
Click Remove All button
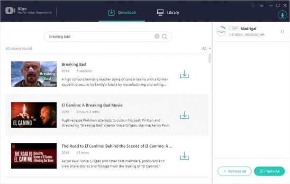(235, 171)
